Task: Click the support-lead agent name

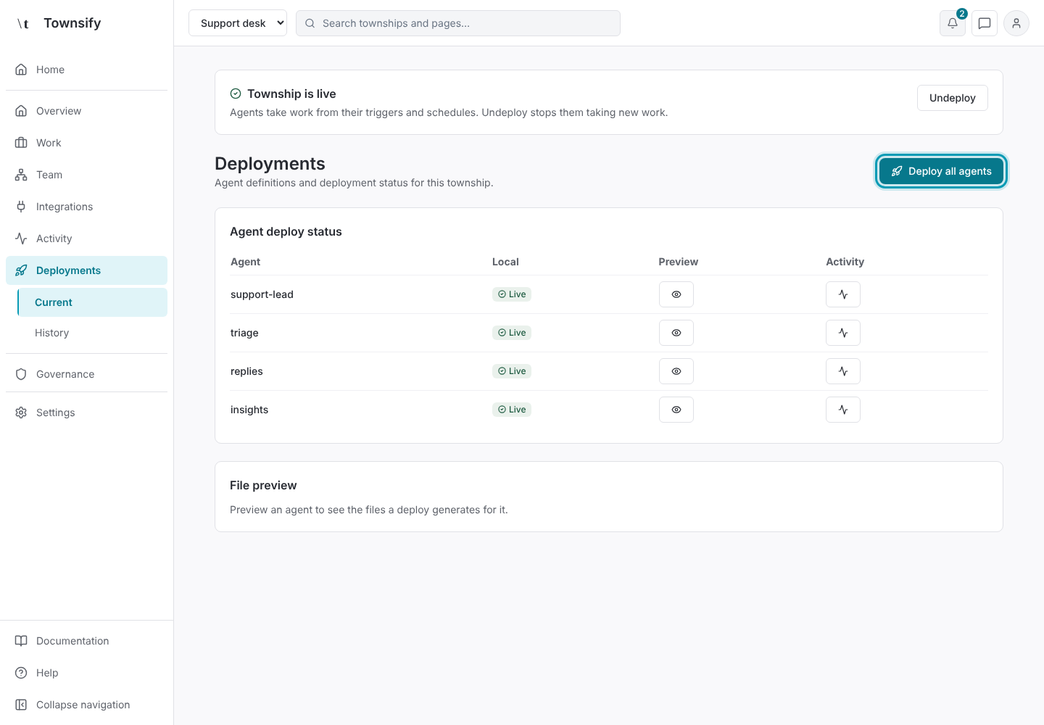Action: point(262,294)
